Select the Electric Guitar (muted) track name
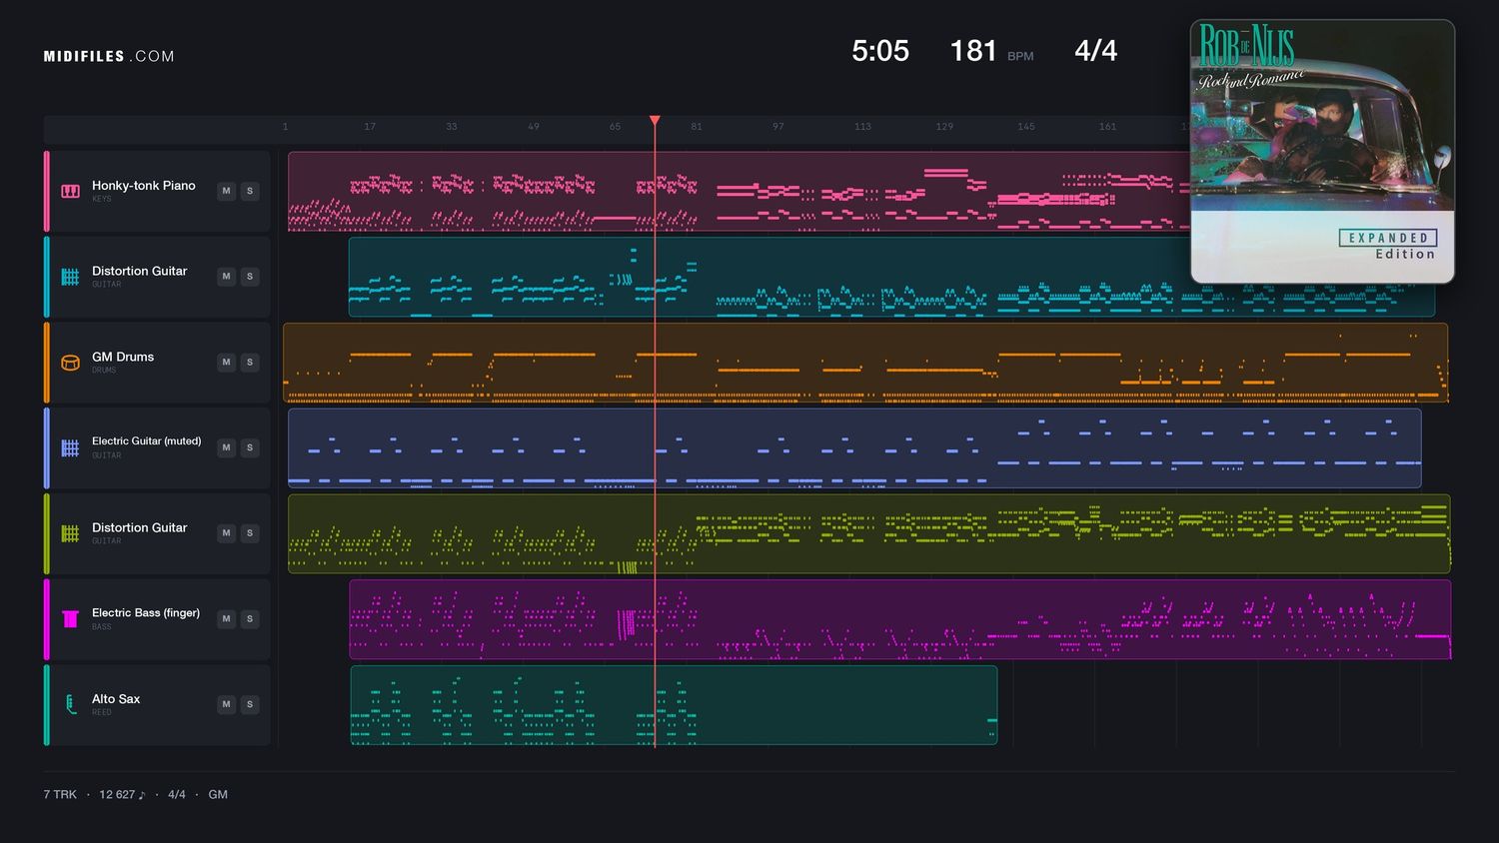This screenshot has width=1499, height=843. coord(147,440)
